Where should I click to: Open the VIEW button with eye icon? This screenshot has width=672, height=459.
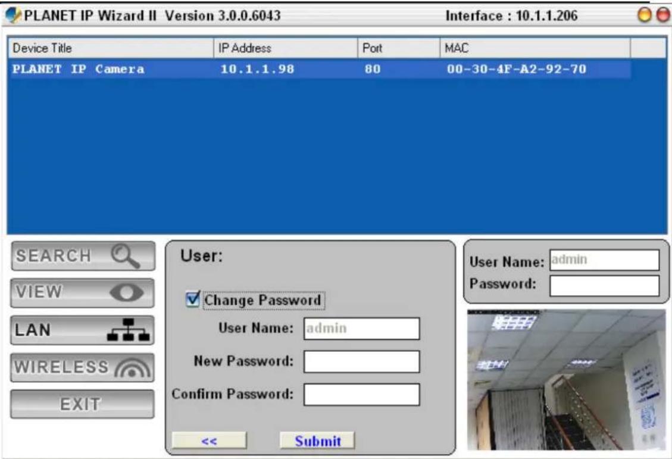click(82, 293)
